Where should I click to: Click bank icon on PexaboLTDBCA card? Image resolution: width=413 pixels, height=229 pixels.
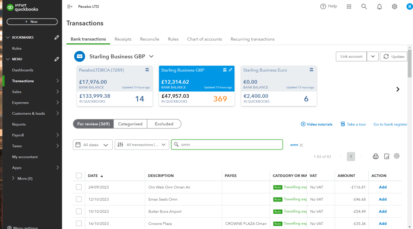pos(147,70)
